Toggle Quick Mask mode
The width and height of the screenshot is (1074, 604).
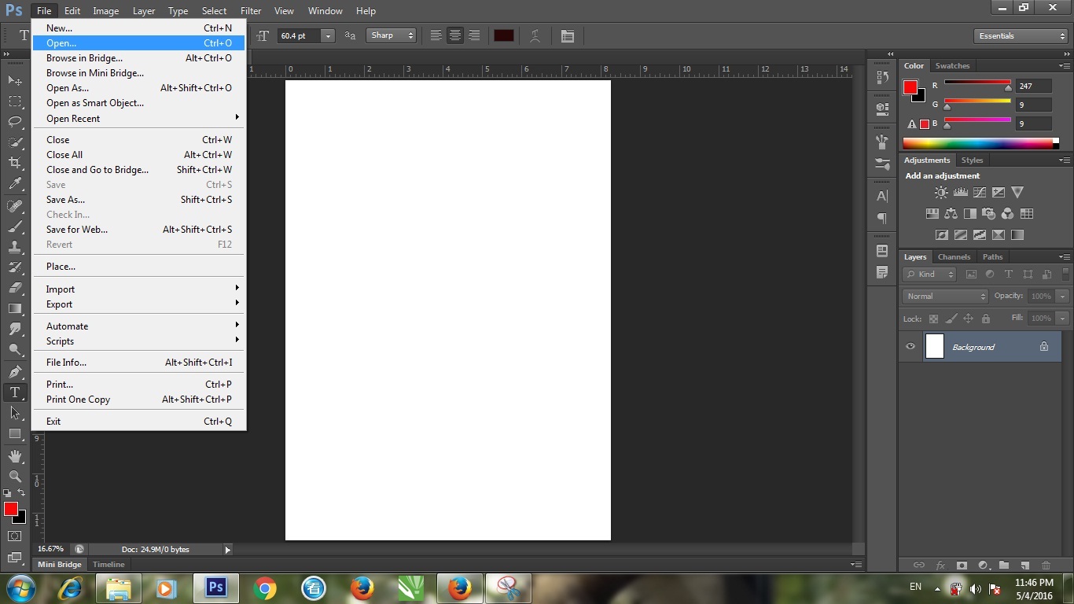point(14,536)
